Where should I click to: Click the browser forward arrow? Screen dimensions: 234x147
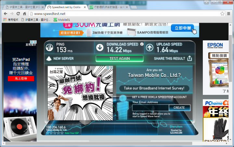12,14
